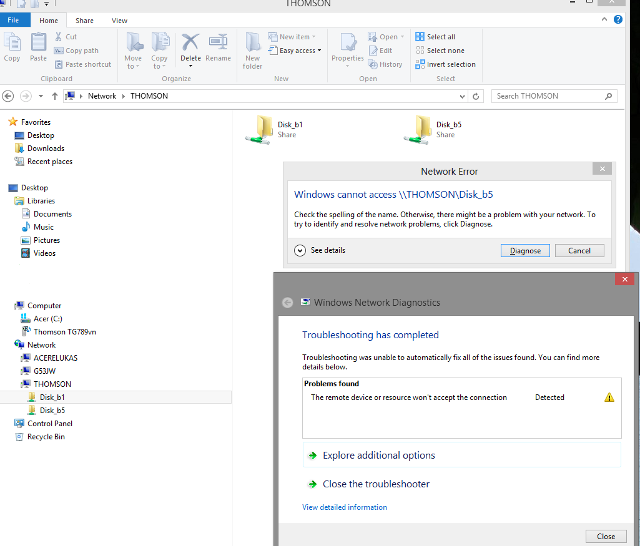
Task: Click Close button in Network Diagnostics
Action: (606, 537)
